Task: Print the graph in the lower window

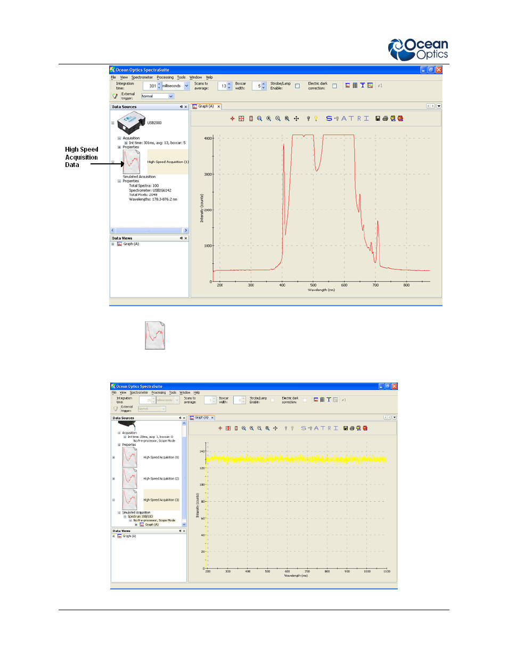Action: coord(352,428)
